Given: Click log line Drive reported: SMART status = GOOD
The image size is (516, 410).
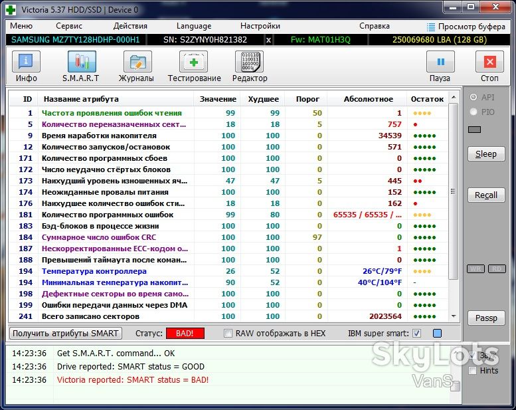Looking at the screenshot, I should (x=131, y=367).
